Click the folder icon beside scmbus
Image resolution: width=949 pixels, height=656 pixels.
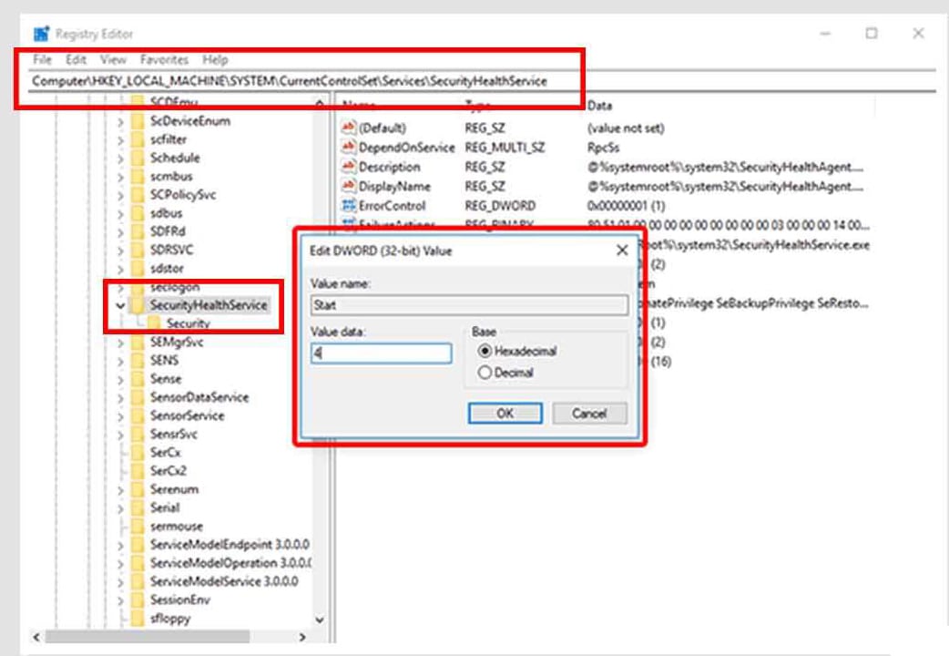coord(138,176)
